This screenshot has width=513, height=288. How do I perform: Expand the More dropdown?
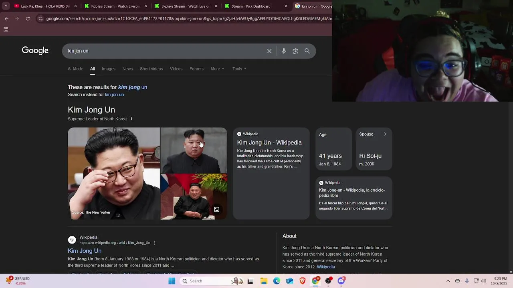click(217, 69)
